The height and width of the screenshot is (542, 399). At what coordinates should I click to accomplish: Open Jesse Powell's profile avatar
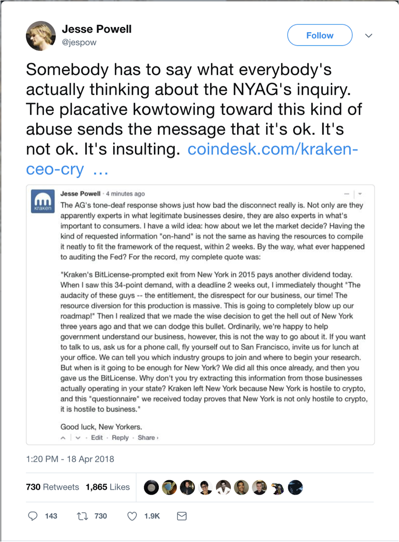[41, 36]
